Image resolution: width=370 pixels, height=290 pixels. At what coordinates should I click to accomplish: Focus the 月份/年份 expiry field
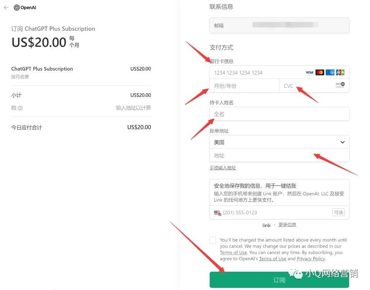tap(244, 86)
